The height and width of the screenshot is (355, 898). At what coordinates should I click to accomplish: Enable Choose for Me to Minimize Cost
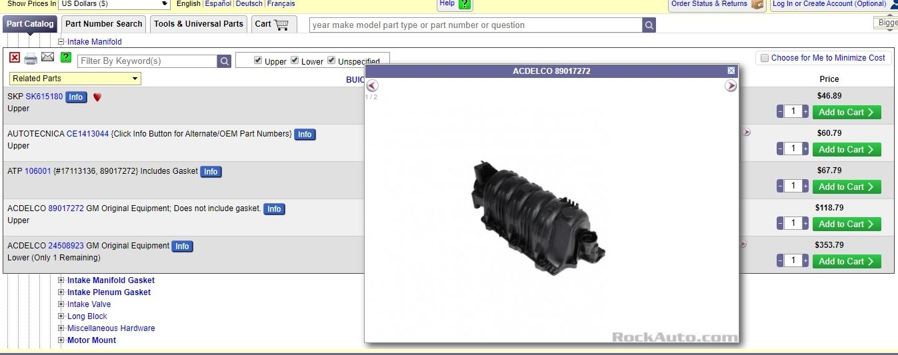point(765,58)
